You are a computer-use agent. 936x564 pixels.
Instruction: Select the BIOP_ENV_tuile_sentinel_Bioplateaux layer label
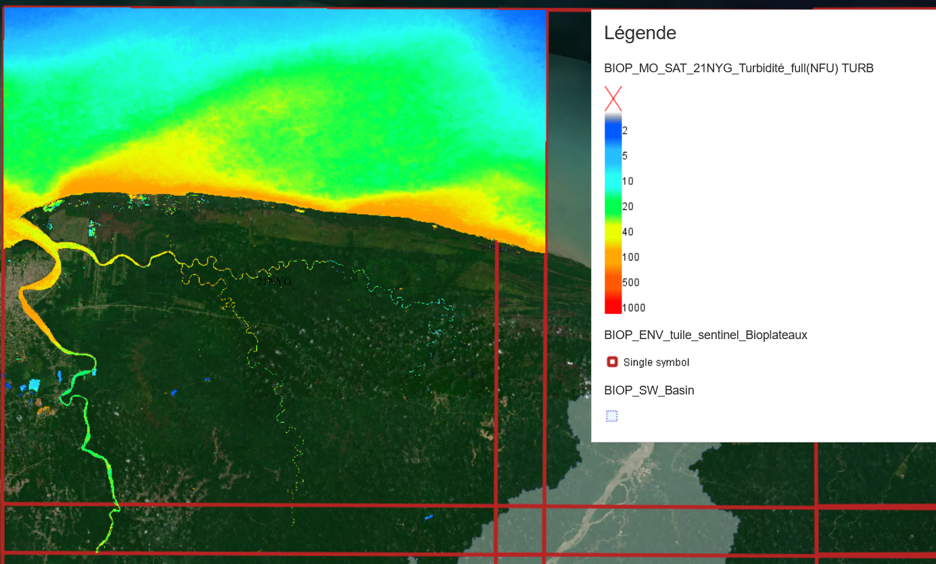705,335
